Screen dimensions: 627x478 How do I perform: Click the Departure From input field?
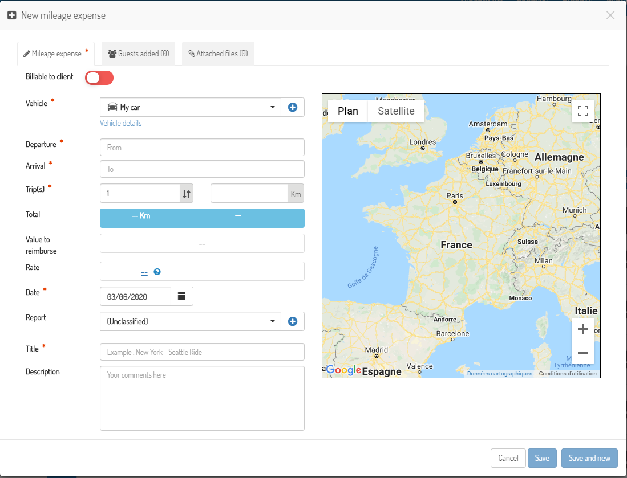coord(202,148)
